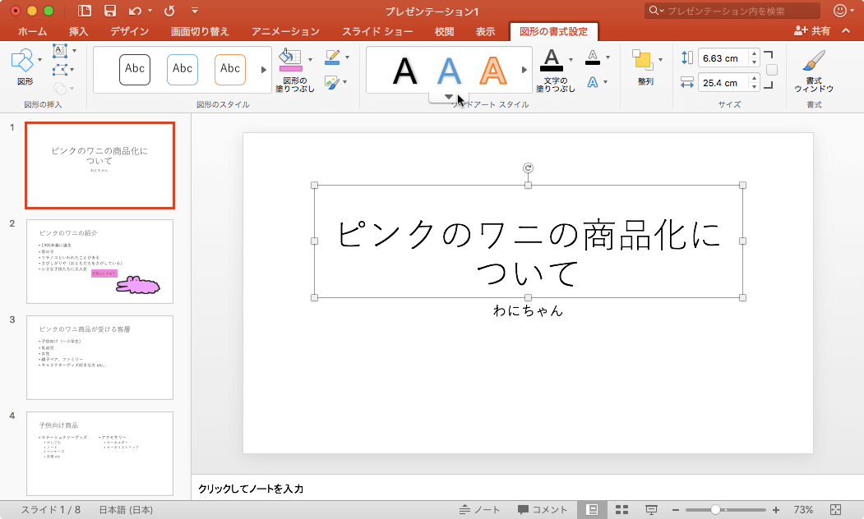Toggle the lock aspect ratio checkbox
This screenshot has width=864, height=519.
(771, 70)
